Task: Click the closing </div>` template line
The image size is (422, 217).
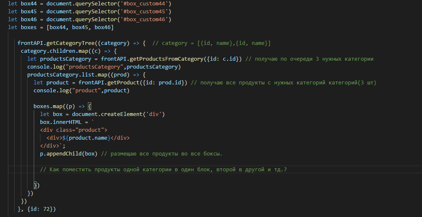Action: 53,146
